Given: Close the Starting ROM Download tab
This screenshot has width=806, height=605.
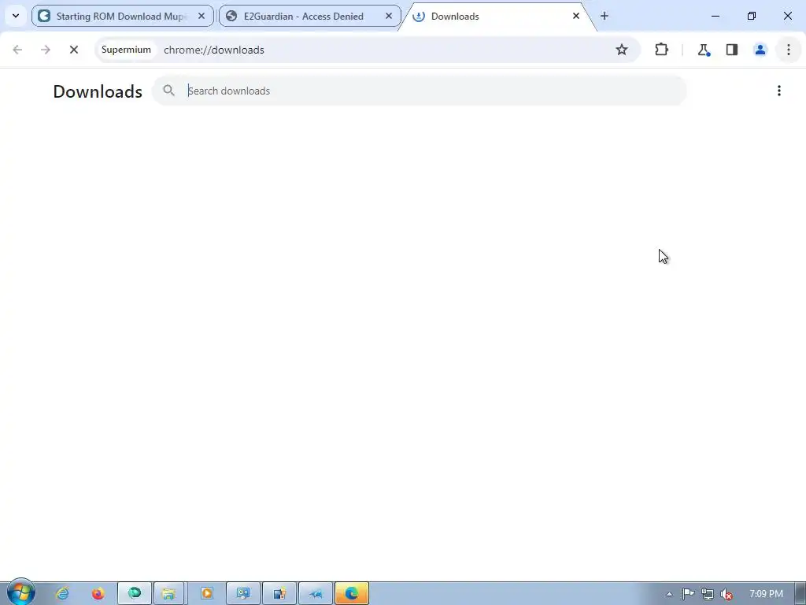Looking at the screenshot, I should pos(201,16).
